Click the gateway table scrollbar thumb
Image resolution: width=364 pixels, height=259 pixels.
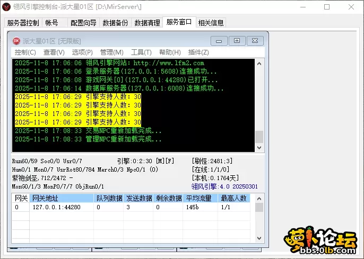tap(259, 207)
